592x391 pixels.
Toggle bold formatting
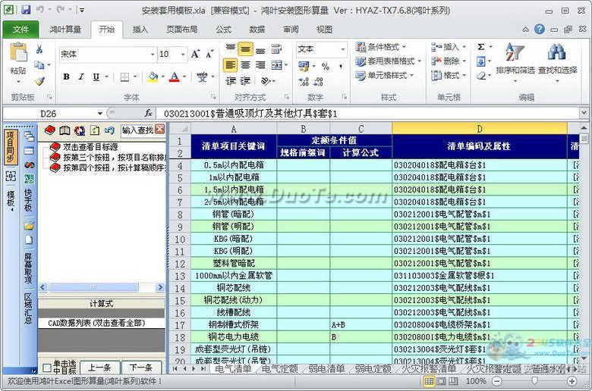coord(66,77)
